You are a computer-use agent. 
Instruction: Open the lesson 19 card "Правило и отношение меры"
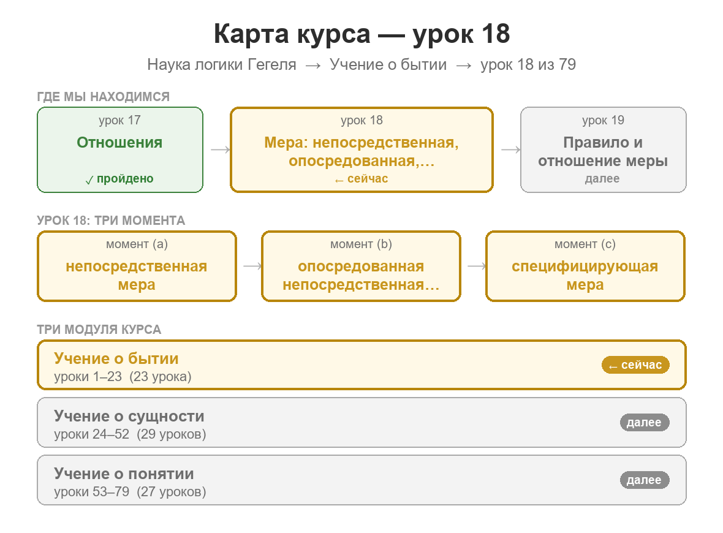tap(603, 150)
